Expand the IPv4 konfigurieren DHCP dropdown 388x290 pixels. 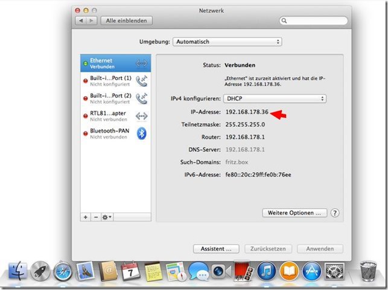(275, 98)
